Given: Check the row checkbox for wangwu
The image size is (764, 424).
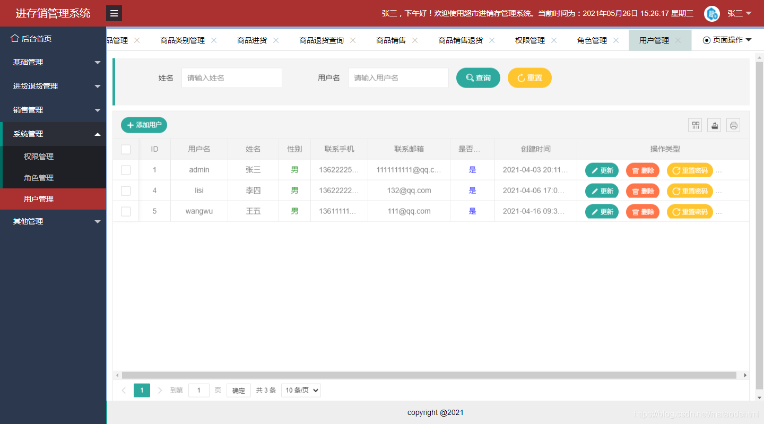Looking at the screenshot, I should click(x=126, y=211).
